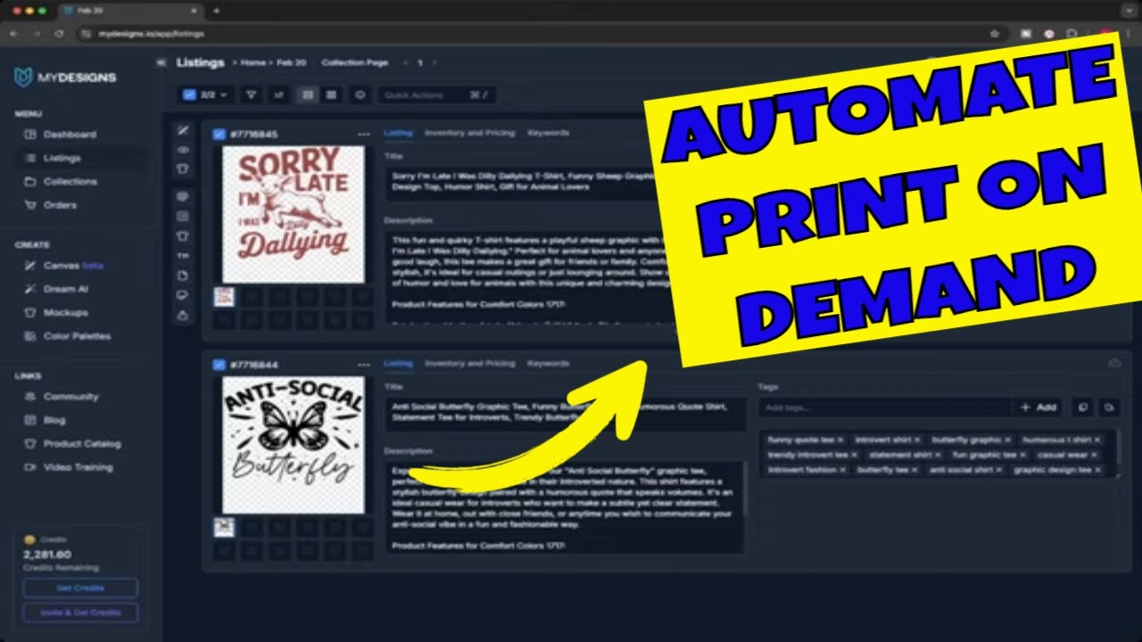
Task: Click the Quick Actions search field
Action: [436, 95]
